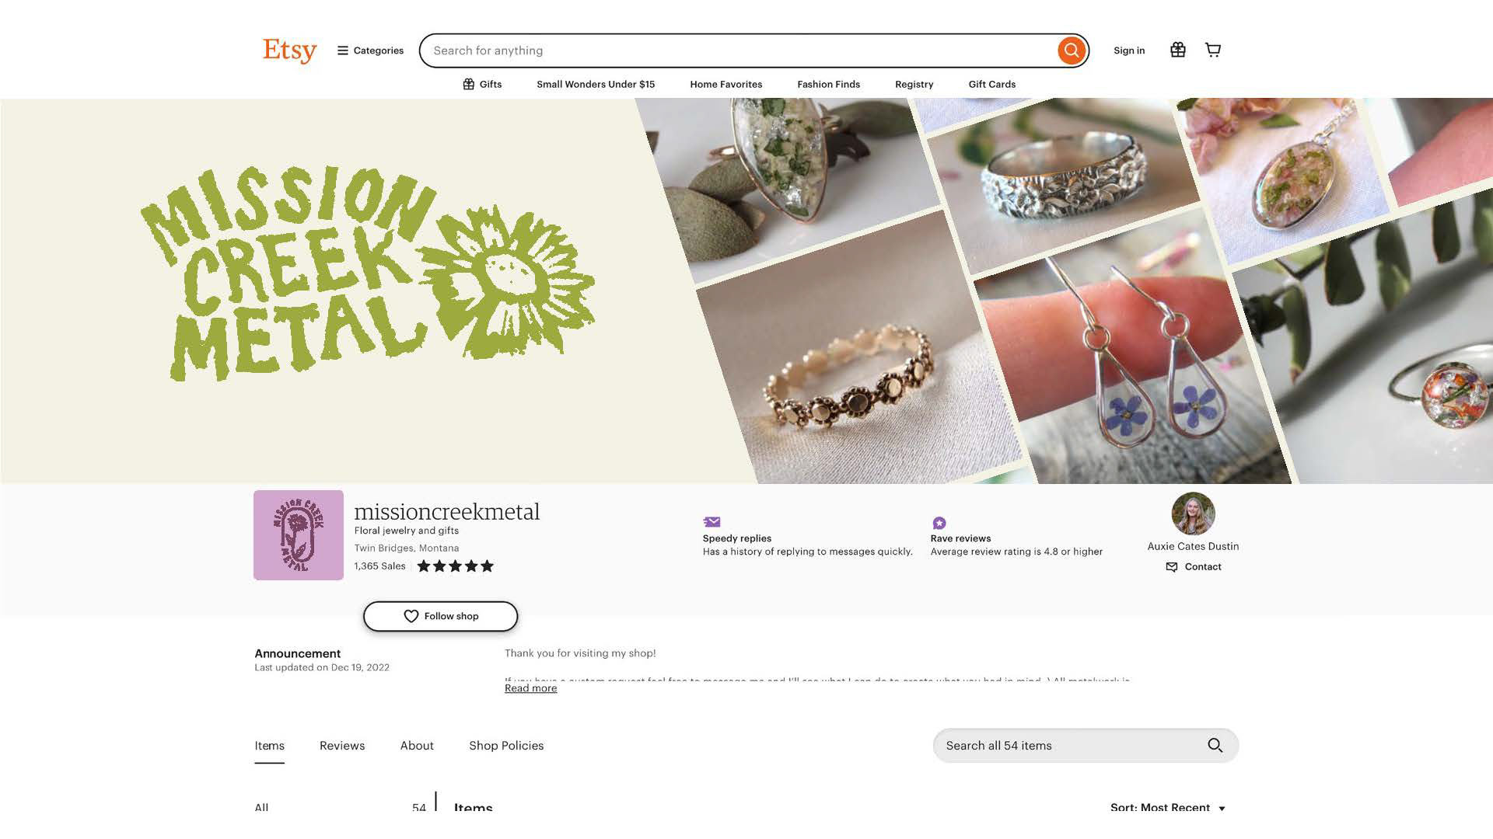Viewport: 1493px width, 839px height.
Task: Click the orange search magnifier button
Action: coord(1071,50)
